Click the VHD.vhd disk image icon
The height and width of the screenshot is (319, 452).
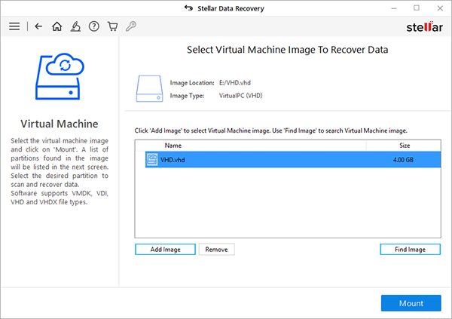(x=152, y=159)
